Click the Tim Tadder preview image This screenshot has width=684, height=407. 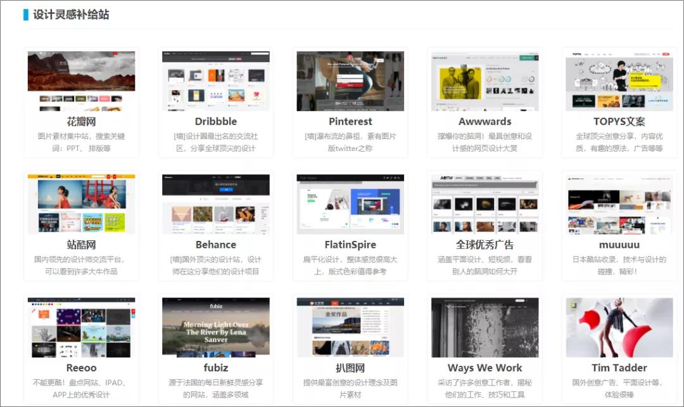coord(618,326)
